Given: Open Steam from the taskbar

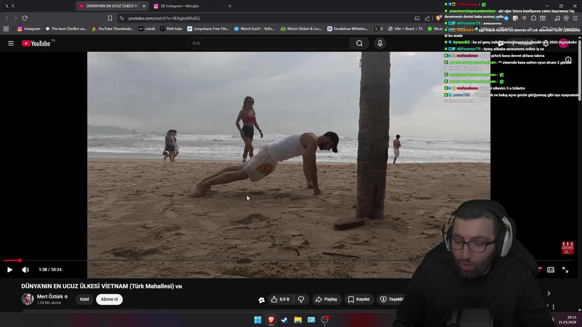Looking at the screenshot, I should coord(284,320).
